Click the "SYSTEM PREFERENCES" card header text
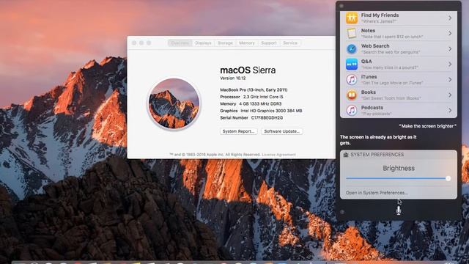 (x=377, y=155)
